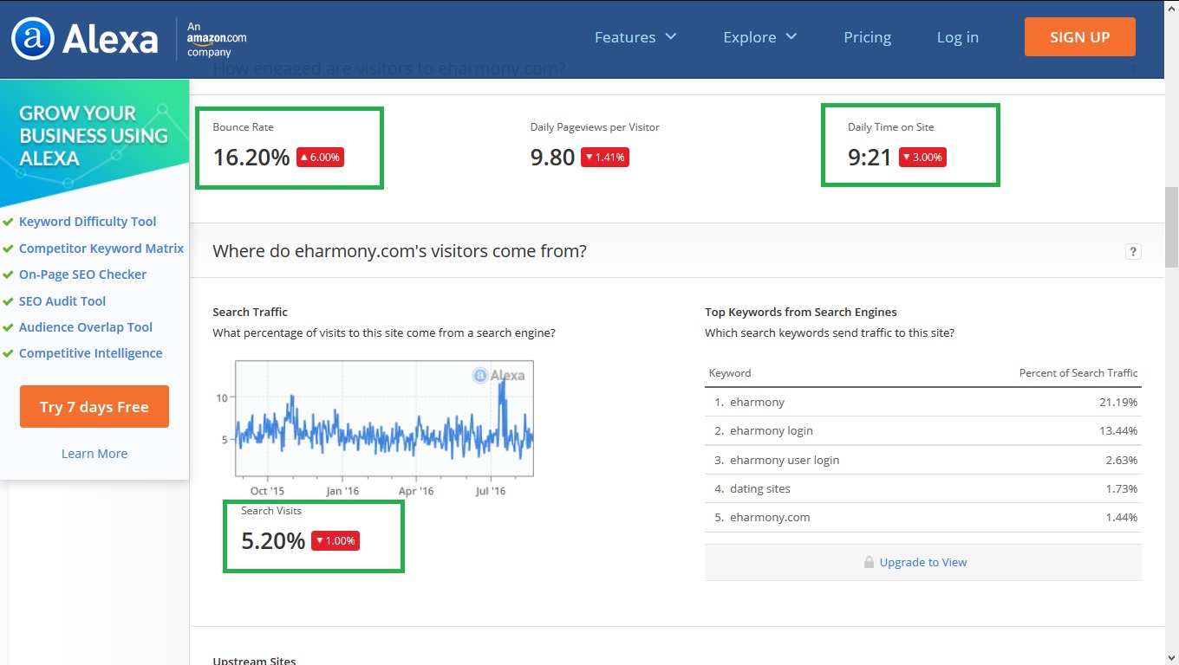The image size is (1179, 665).
Task: Click the "Percent of Search Traffic" column header
Action: [1078, 373]
